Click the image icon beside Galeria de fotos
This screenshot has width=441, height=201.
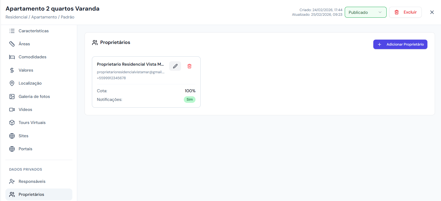tap(12, 97)
